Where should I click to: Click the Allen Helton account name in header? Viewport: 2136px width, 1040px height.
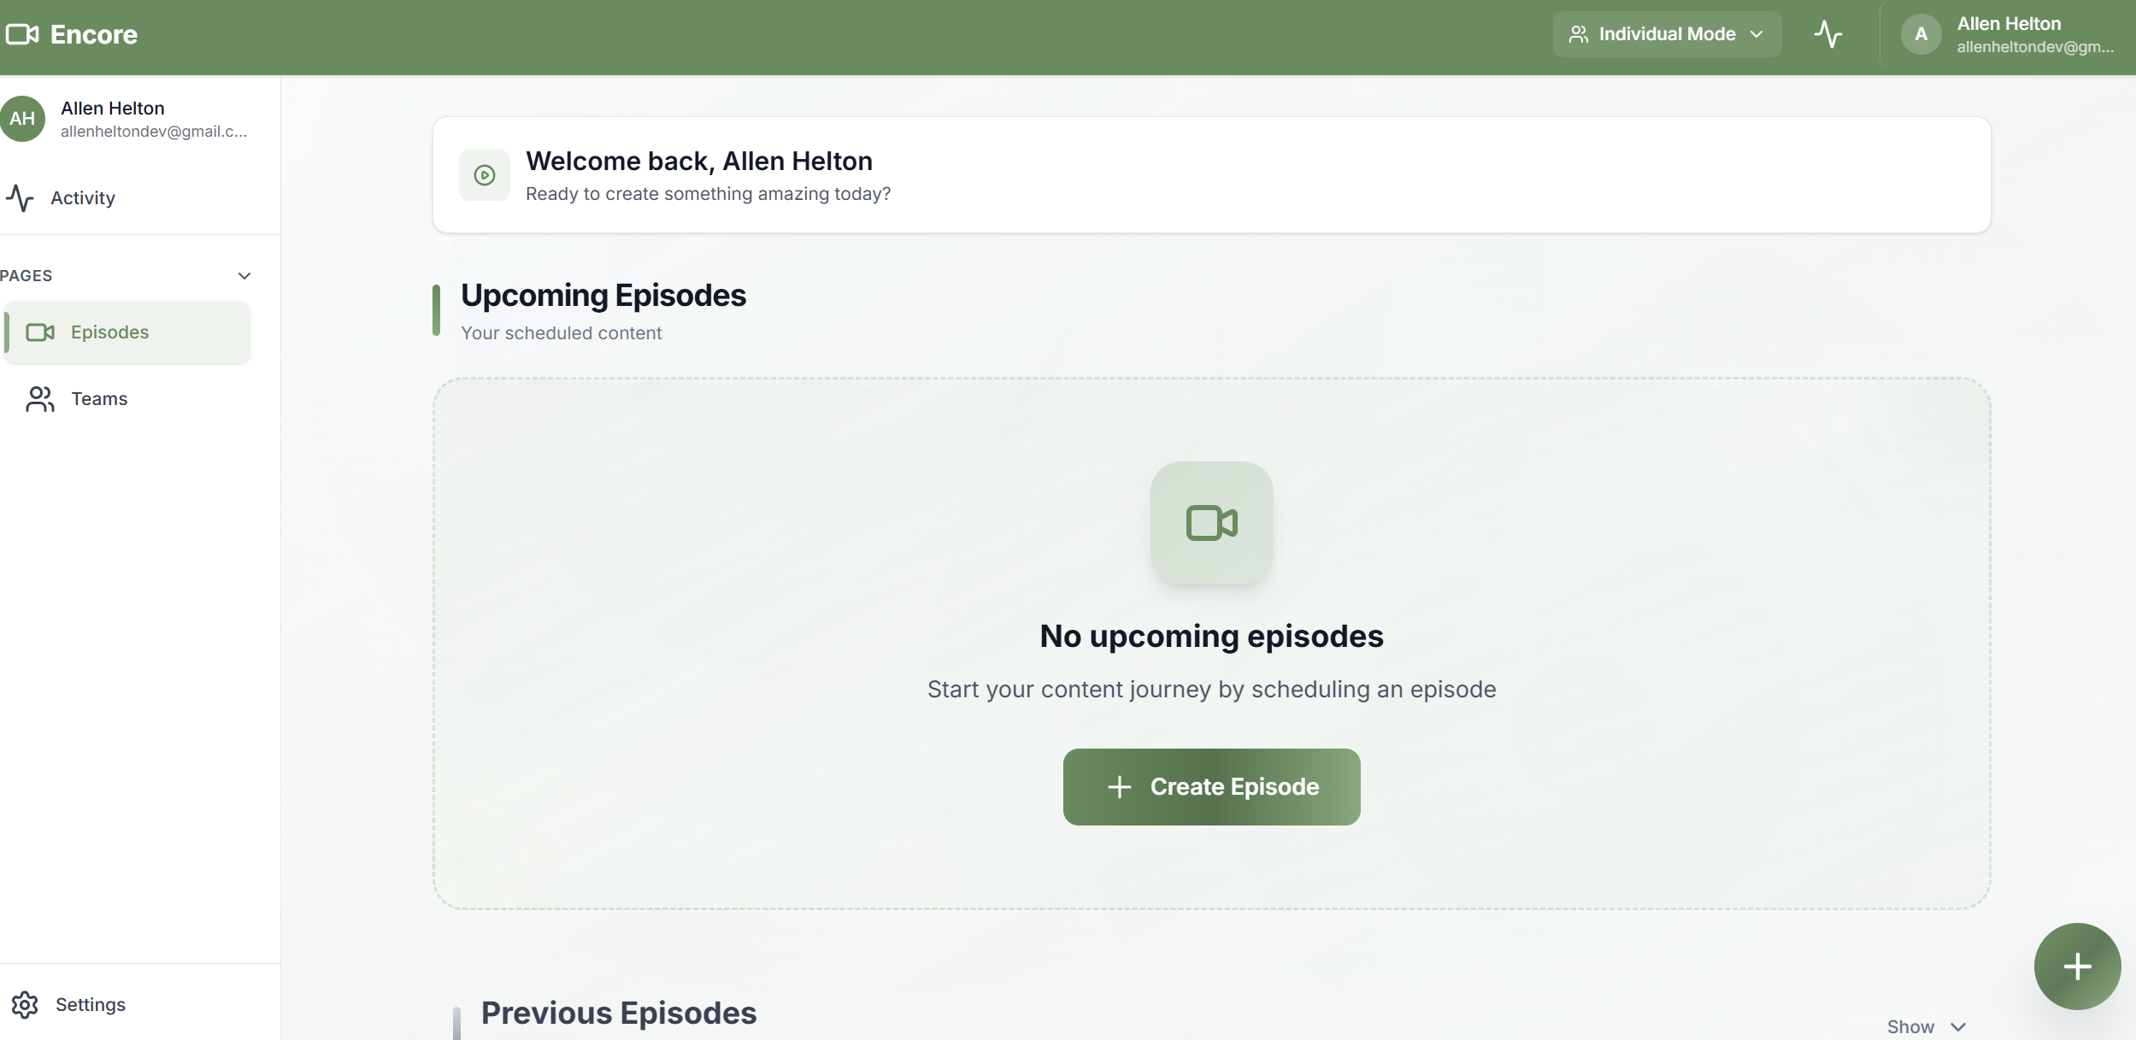click(2008, 24)
